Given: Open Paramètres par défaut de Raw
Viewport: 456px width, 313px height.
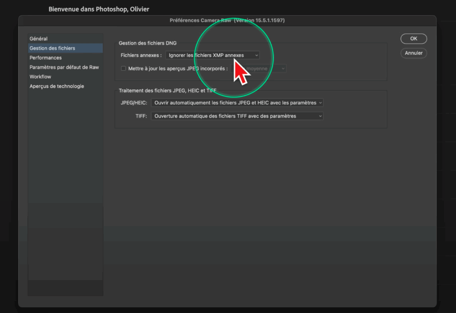Looking at the screenshot, I should [64, 67].
